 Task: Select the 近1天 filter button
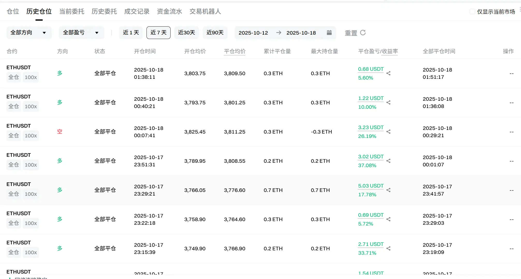[131, 33]
